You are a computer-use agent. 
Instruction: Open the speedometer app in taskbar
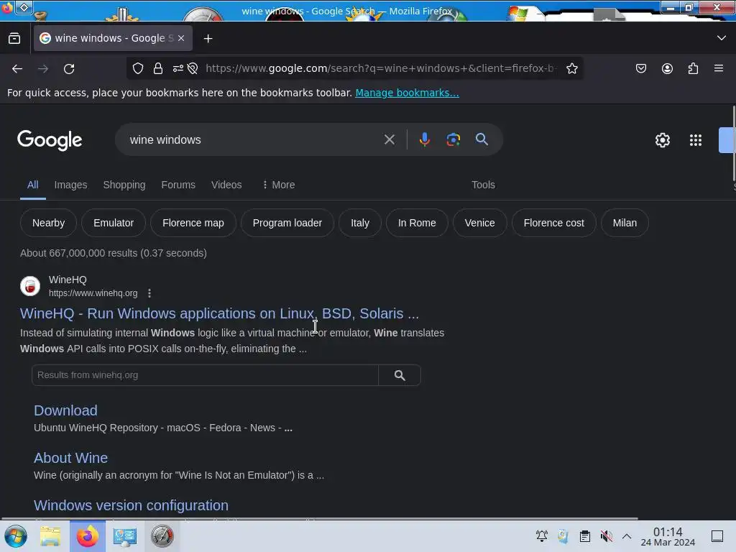pyautogui.click(x=162, y=536)
